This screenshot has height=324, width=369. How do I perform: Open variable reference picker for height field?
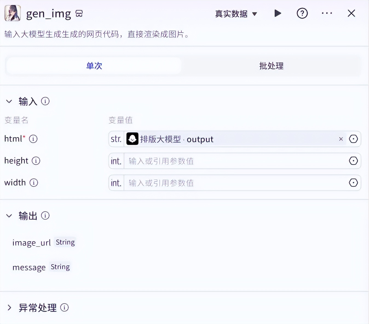tap(353, 161)
